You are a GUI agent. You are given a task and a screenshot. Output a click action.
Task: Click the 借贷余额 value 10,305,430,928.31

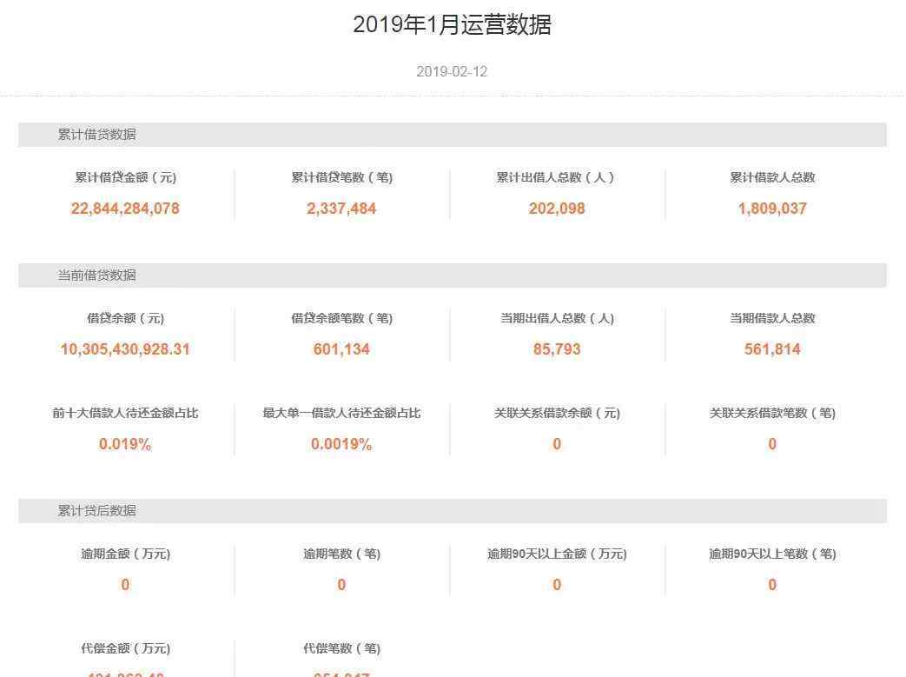click(125, 349)
